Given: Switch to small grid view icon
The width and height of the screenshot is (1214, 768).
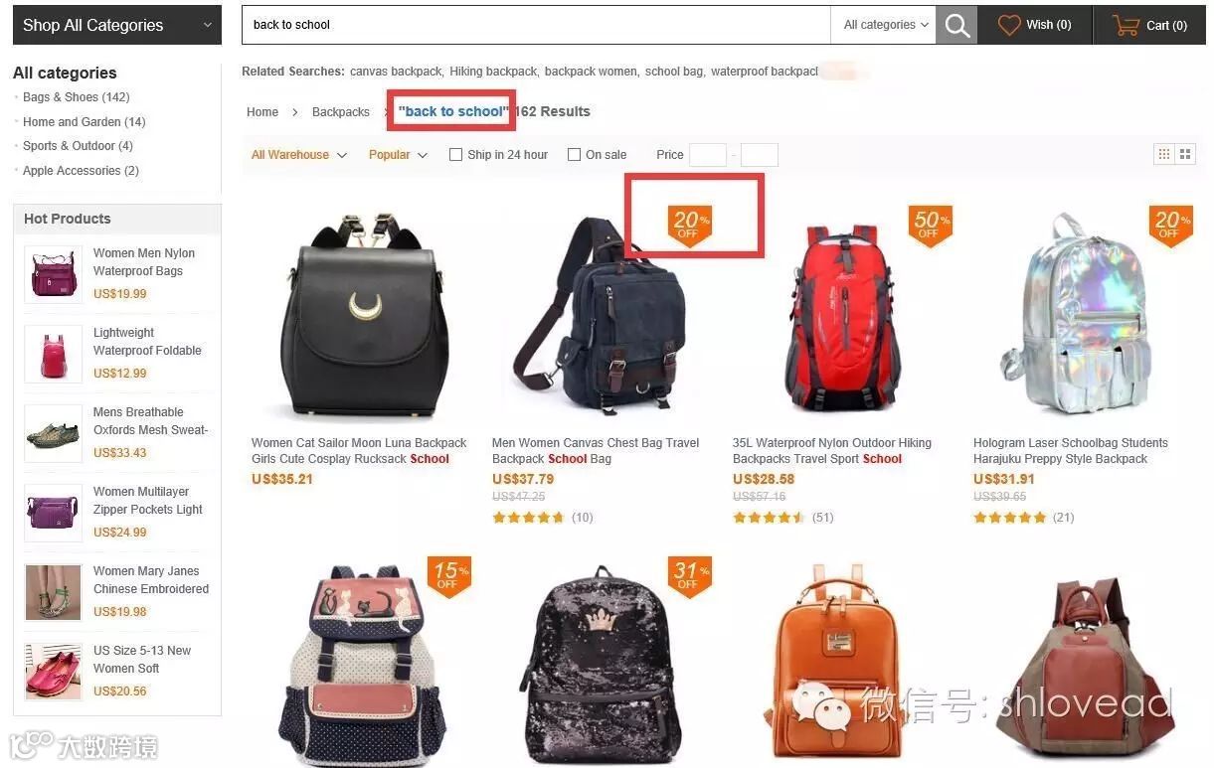Looking at the screenshot, I should click(1163, 154).
